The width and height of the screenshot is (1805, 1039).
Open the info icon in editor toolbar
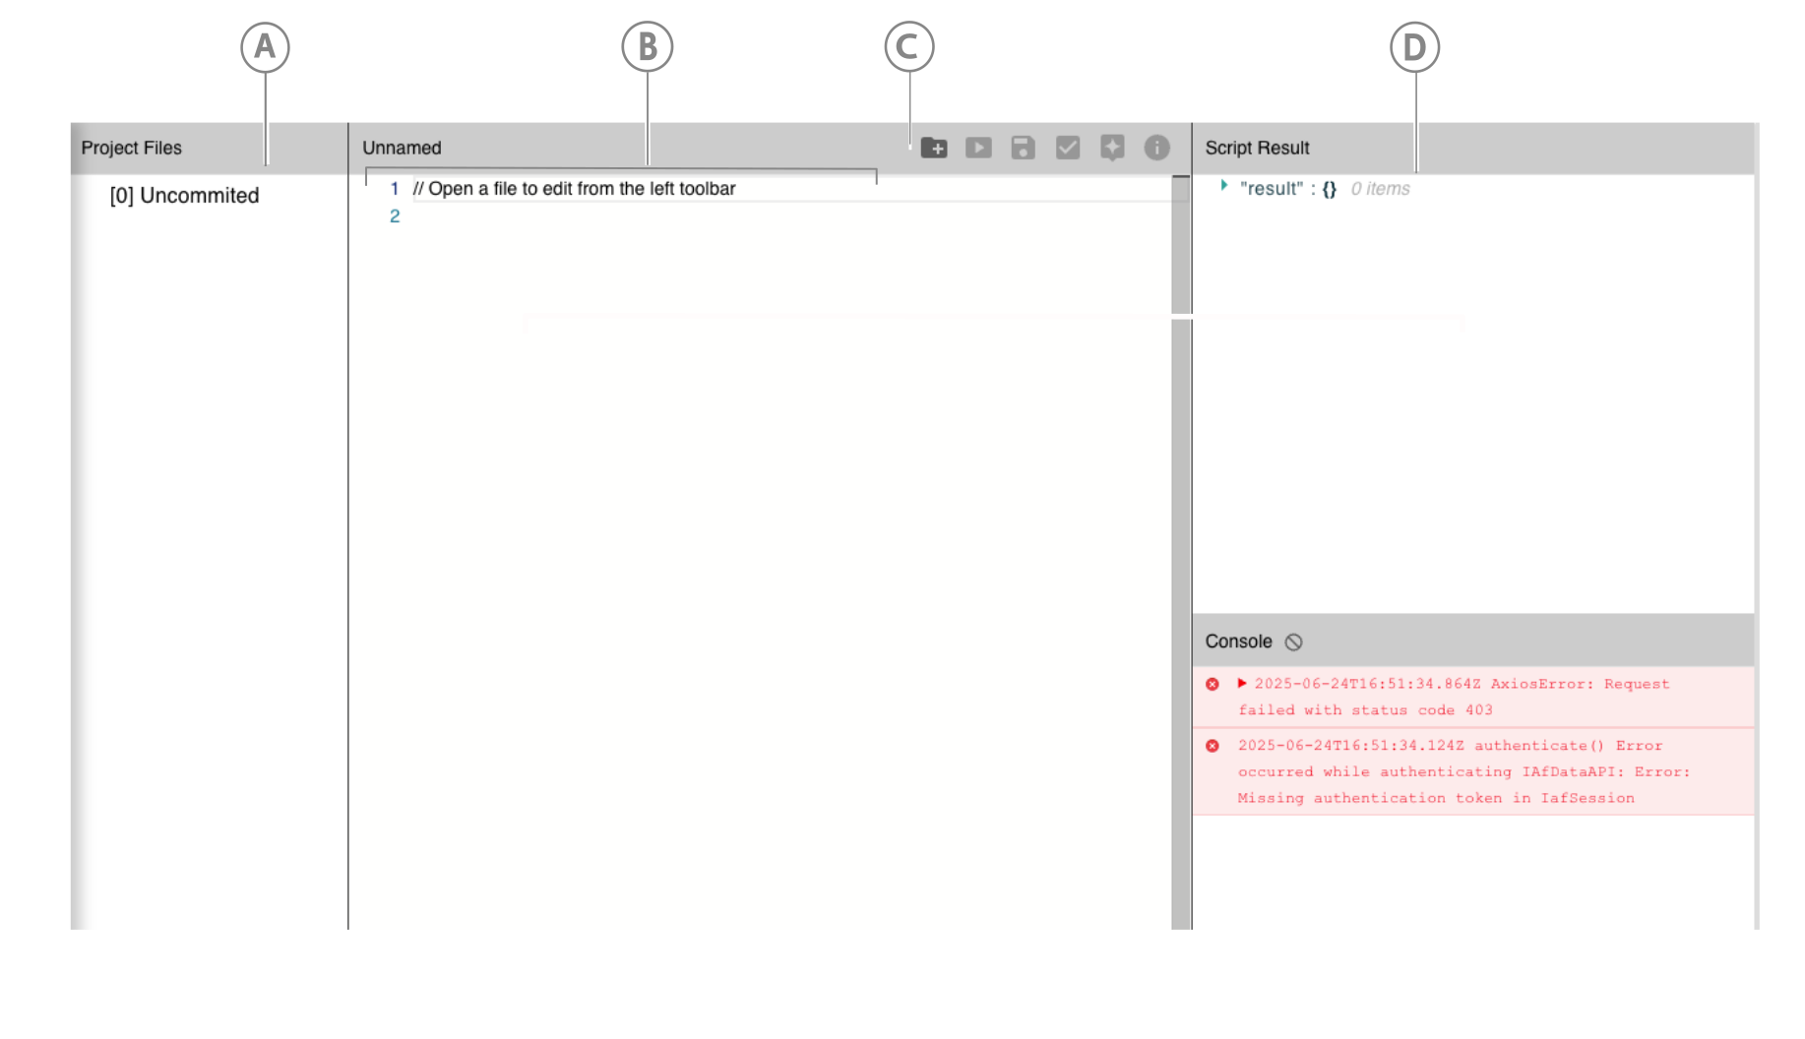pyautogui.click(x=1156, y=148)
